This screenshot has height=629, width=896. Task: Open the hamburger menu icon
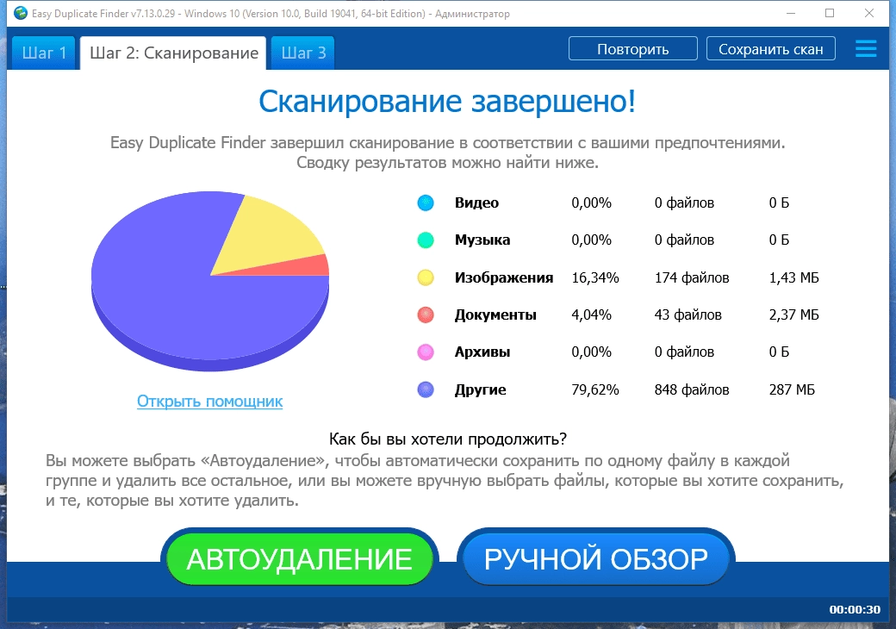(866, 48)
